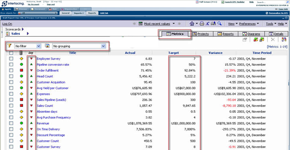The height and width of the screenshot is (150, 290).
Task: Click the funnel filter icon
Action: (9, 46)
